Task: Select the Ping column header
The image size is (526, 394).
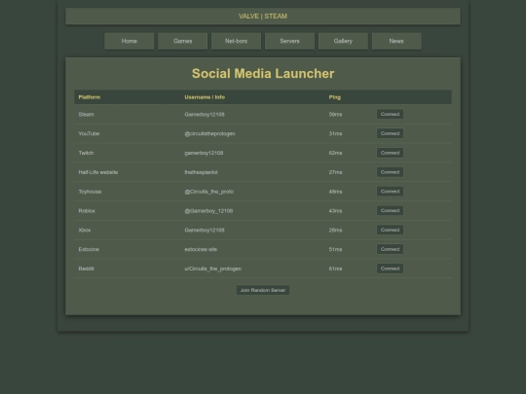Action: pyautogui.click(x=335, y=97)
